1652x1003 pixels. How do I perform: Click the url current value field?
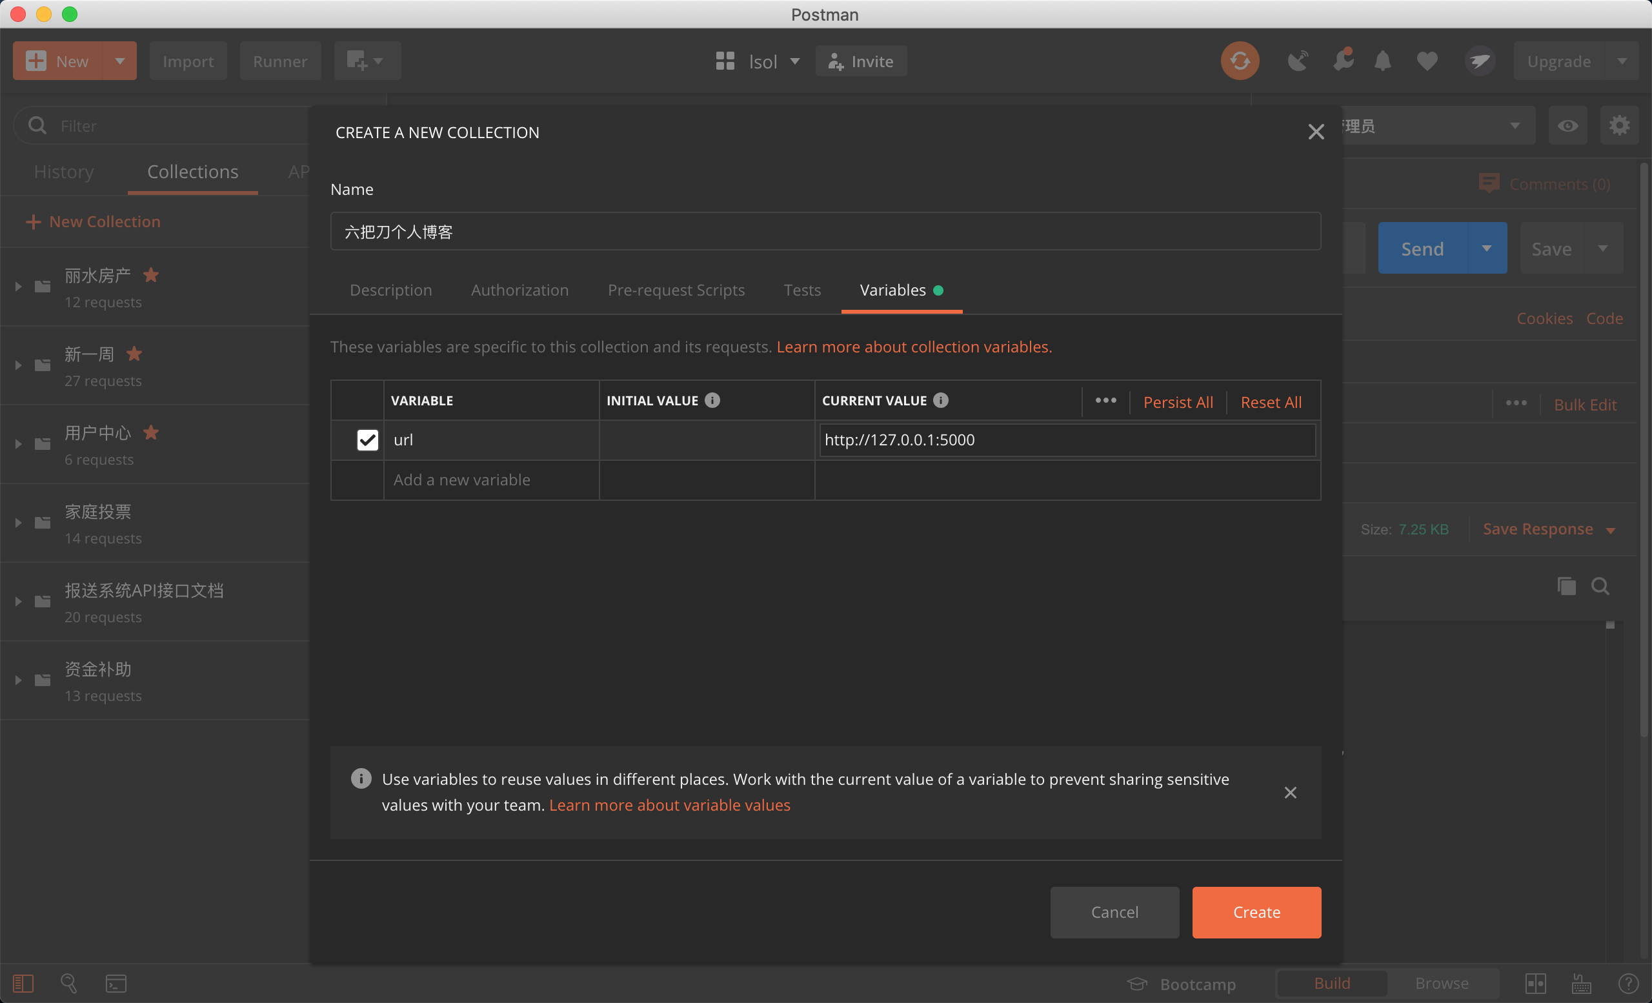coord(1067,440)
